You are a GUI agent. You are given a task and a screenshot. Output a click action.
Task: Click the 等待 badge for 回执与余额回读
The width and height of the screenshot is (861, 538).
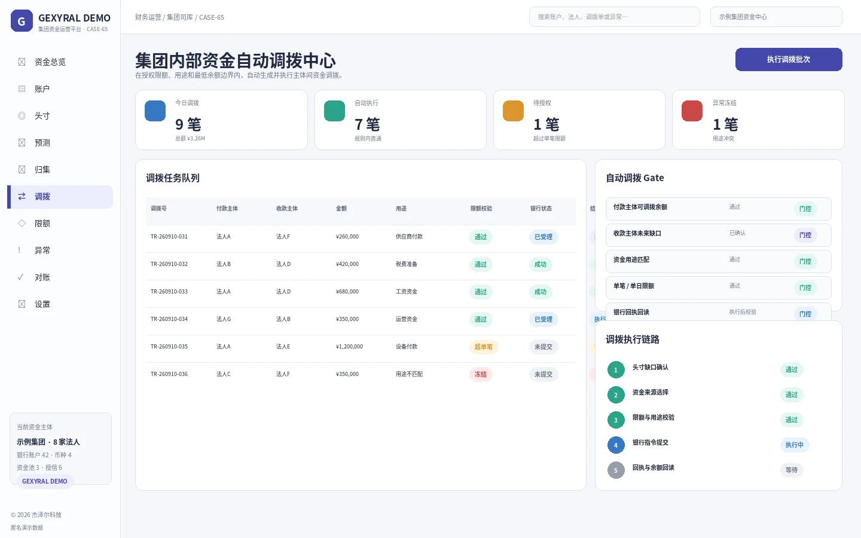792,470
